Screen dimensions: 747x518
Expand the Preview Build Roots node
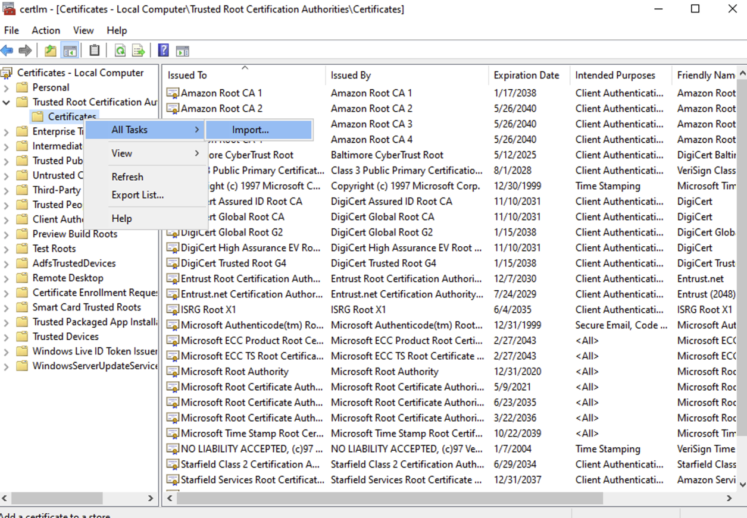coord(7,234)
